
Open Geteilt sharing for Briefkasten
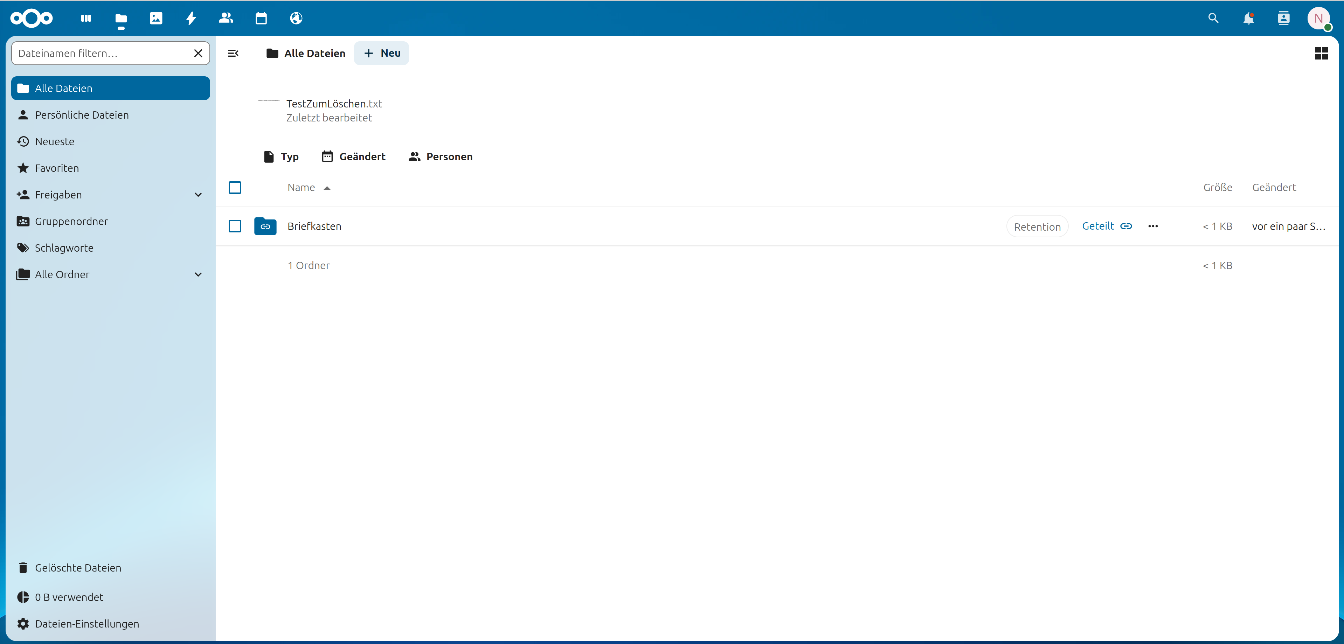click(1107, 226)
